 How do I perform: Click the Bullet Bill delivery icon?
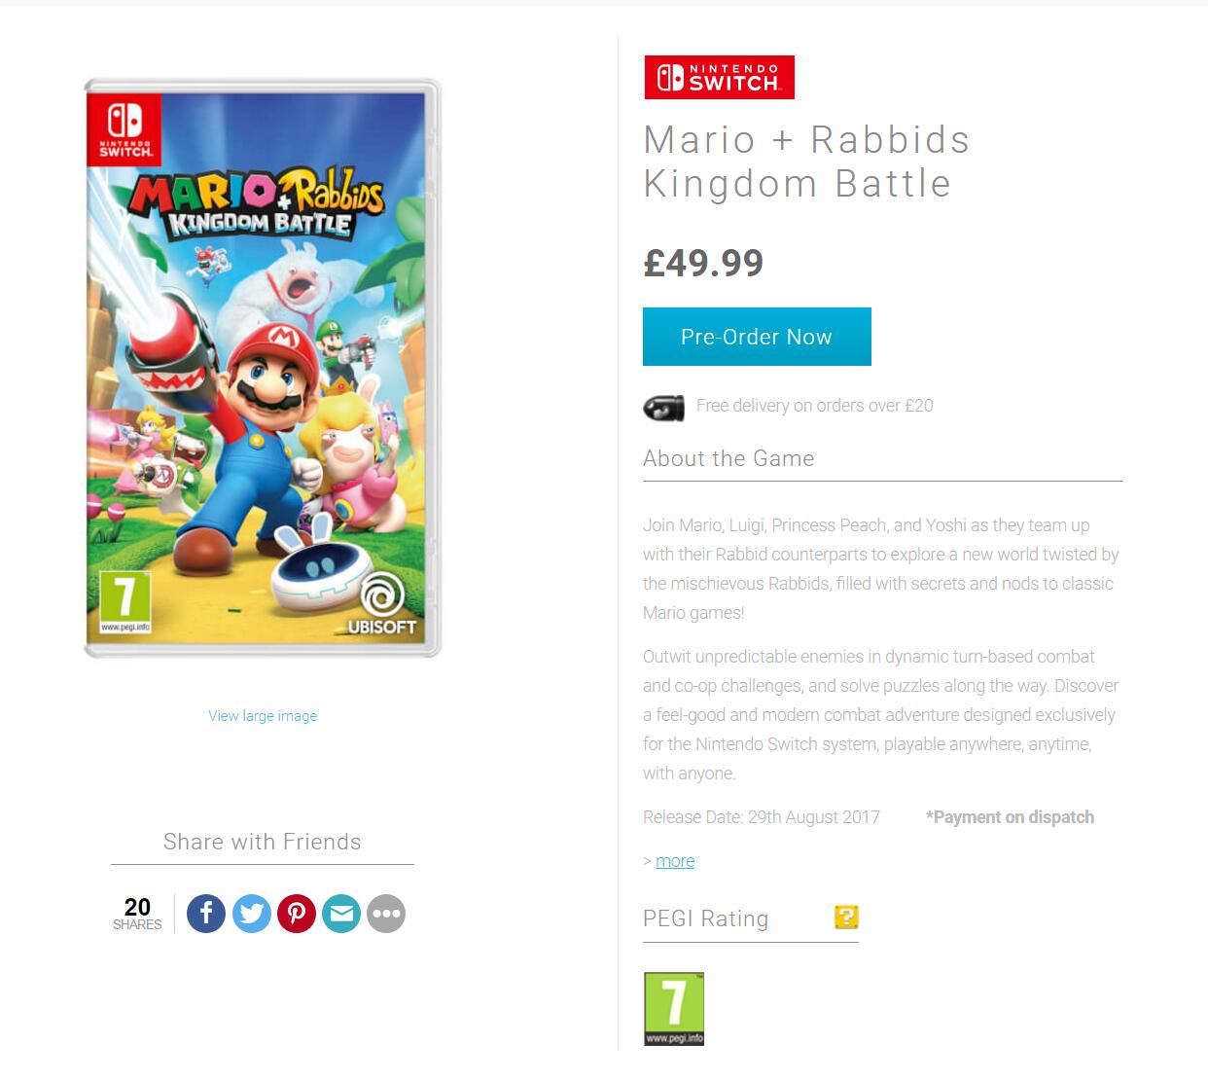(x=663, y=407)
